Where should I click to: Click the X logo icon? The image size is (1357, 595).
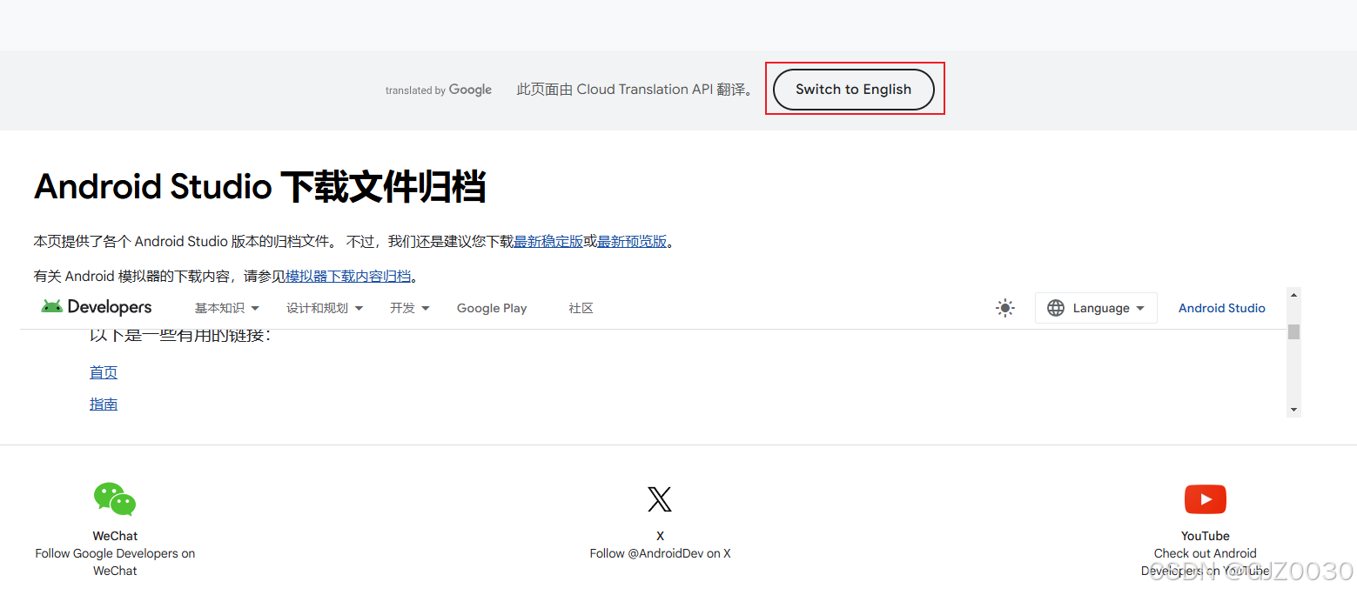click(x=660, y=499)
